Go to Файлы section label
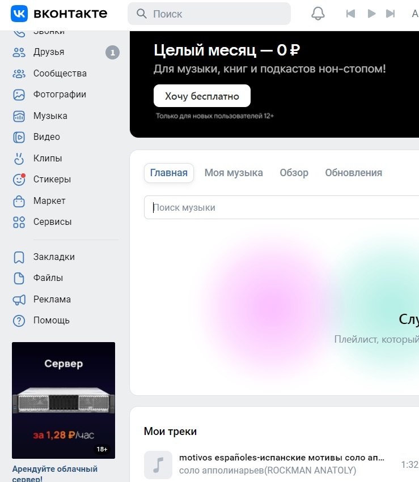Image resolution: width=419 pixels, height=482 pixels. click(x=48, y=278)
